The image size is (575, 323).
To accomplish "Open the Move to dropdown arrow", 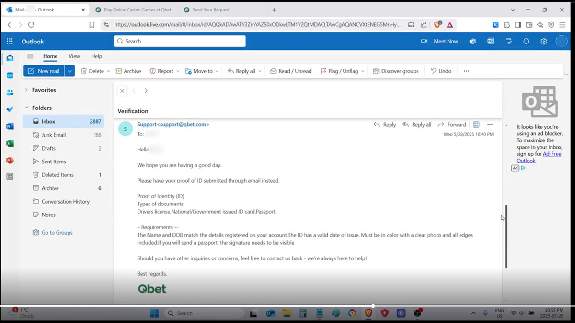I will pos(217,71).
